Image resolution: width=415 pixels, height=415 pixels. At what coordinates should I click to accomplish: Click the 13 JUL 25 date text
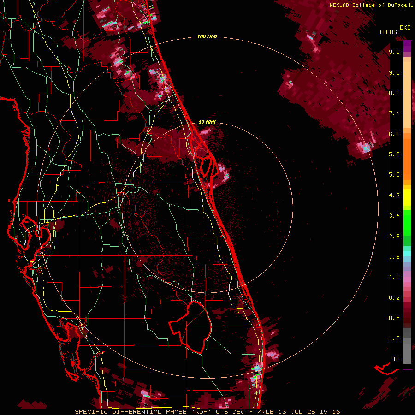click(x=297, y=412)
